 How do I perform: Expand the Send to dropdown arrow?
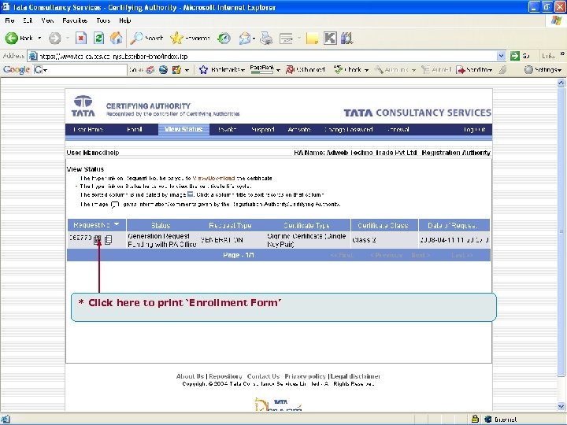pyautogui.click(x=490, y=70)
